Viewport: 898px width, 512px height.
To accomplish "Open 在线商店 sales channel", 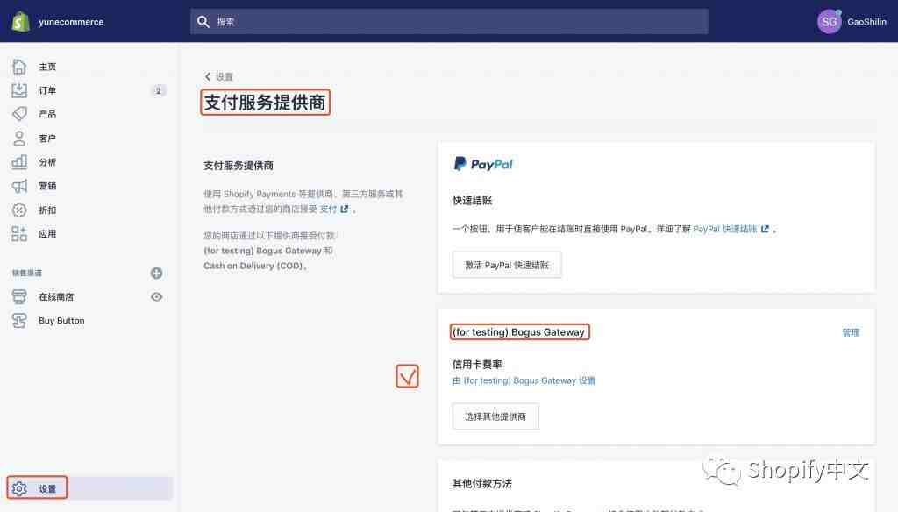I will click(56, 296).
